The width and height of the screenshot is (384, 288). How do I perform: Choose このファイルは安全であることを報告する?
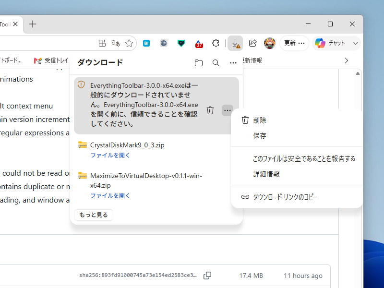pyautogui.click(x=297, y=159)
